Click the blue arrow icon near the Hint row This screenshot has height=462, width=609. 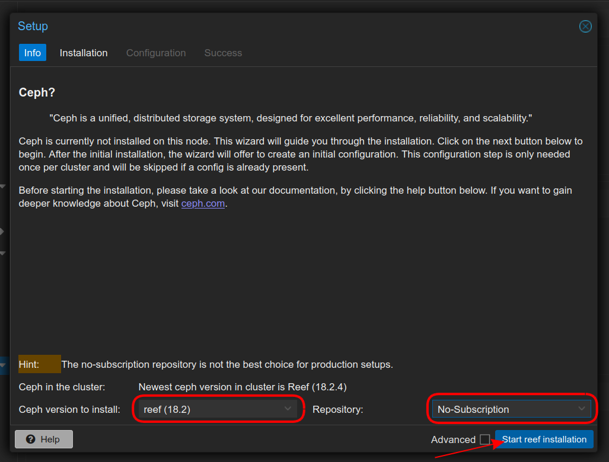[2, 365]
